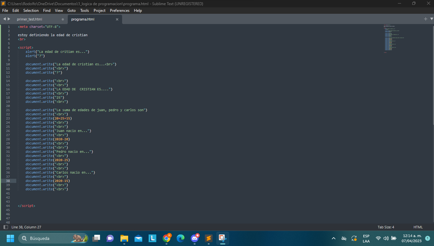The width and height of the screenshot is (434, 246).
Task: Open the Preferences menu
Action: point(120,11)
